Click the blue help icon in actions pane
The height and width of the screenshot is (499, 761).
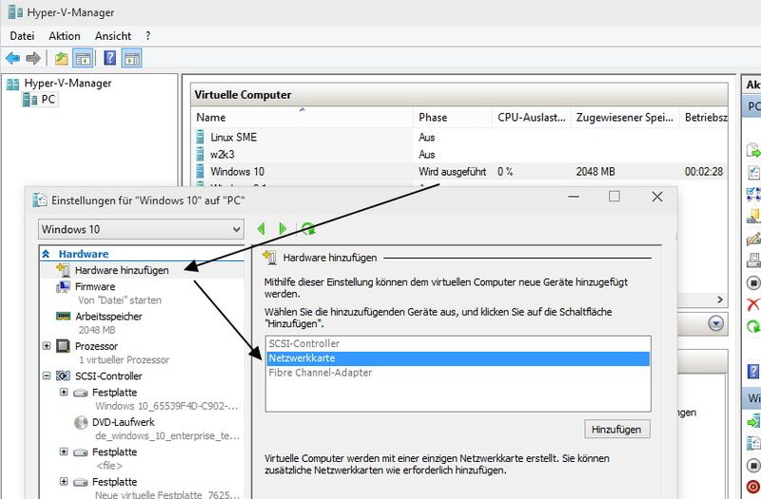[753, 372]
